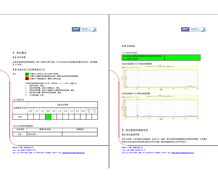The image size is (218, 182).
Task: Click the '2. 振动数据采集和工具' heading
Action: click(140, 130)
